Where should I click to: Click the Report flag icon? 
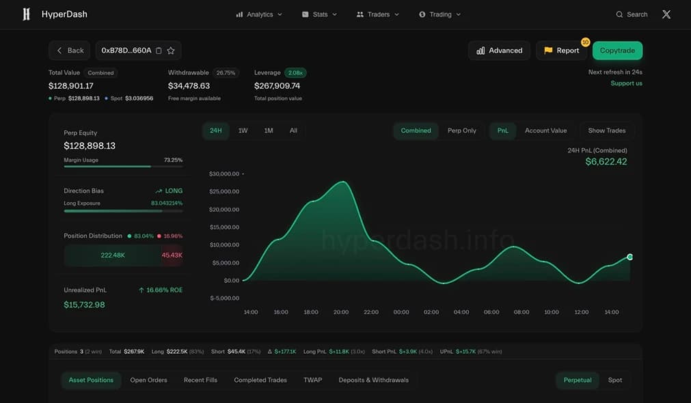coord(548,50)
